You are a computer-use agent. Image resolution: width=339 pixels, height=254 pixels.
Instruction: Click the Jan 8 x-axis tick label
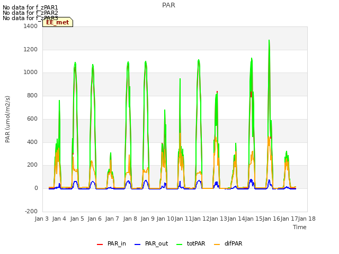click(130, 219)
